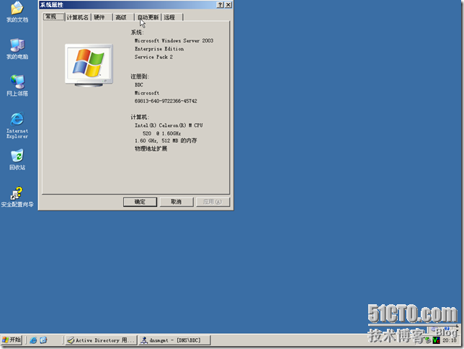Open the 我的文档 desktop icon
The height and width of the screenshot is (349, 464).
pyautogui.click(x=17, y=12)
